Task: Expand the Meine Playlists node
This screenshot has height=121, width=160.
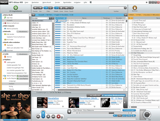Action: click(x=3, y=76)
